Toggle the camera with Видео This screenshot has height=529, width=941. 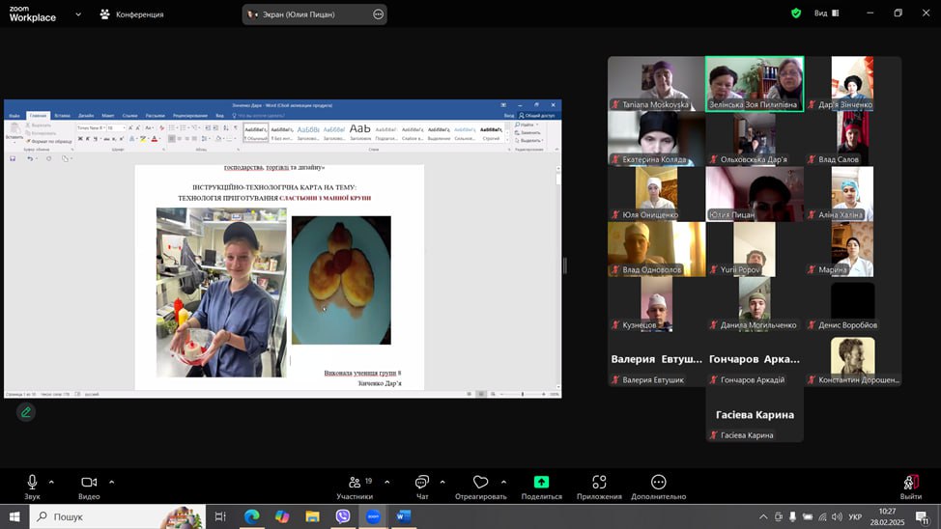pyautogui.click(x=89, y=486)
